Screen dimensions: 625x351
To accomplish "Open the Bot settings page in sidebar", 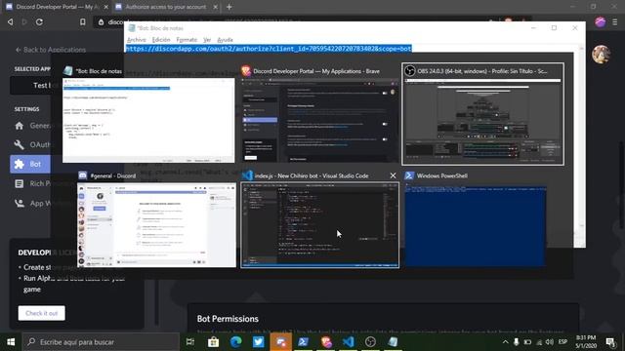I will click(30, 164).
